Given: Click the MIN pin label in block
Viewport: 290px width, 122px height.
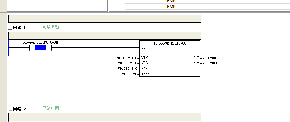Looking at the screenshot, I should coord(144,58).
